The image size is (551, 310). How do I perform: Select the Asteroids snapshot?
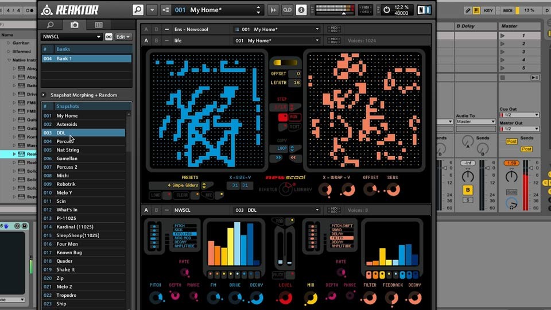click(83, 124)
